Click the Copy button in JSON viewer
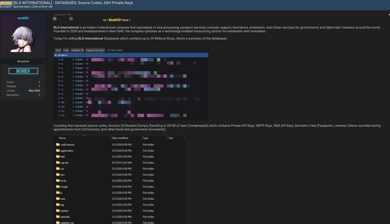390x224 pixels. [66, 50]
